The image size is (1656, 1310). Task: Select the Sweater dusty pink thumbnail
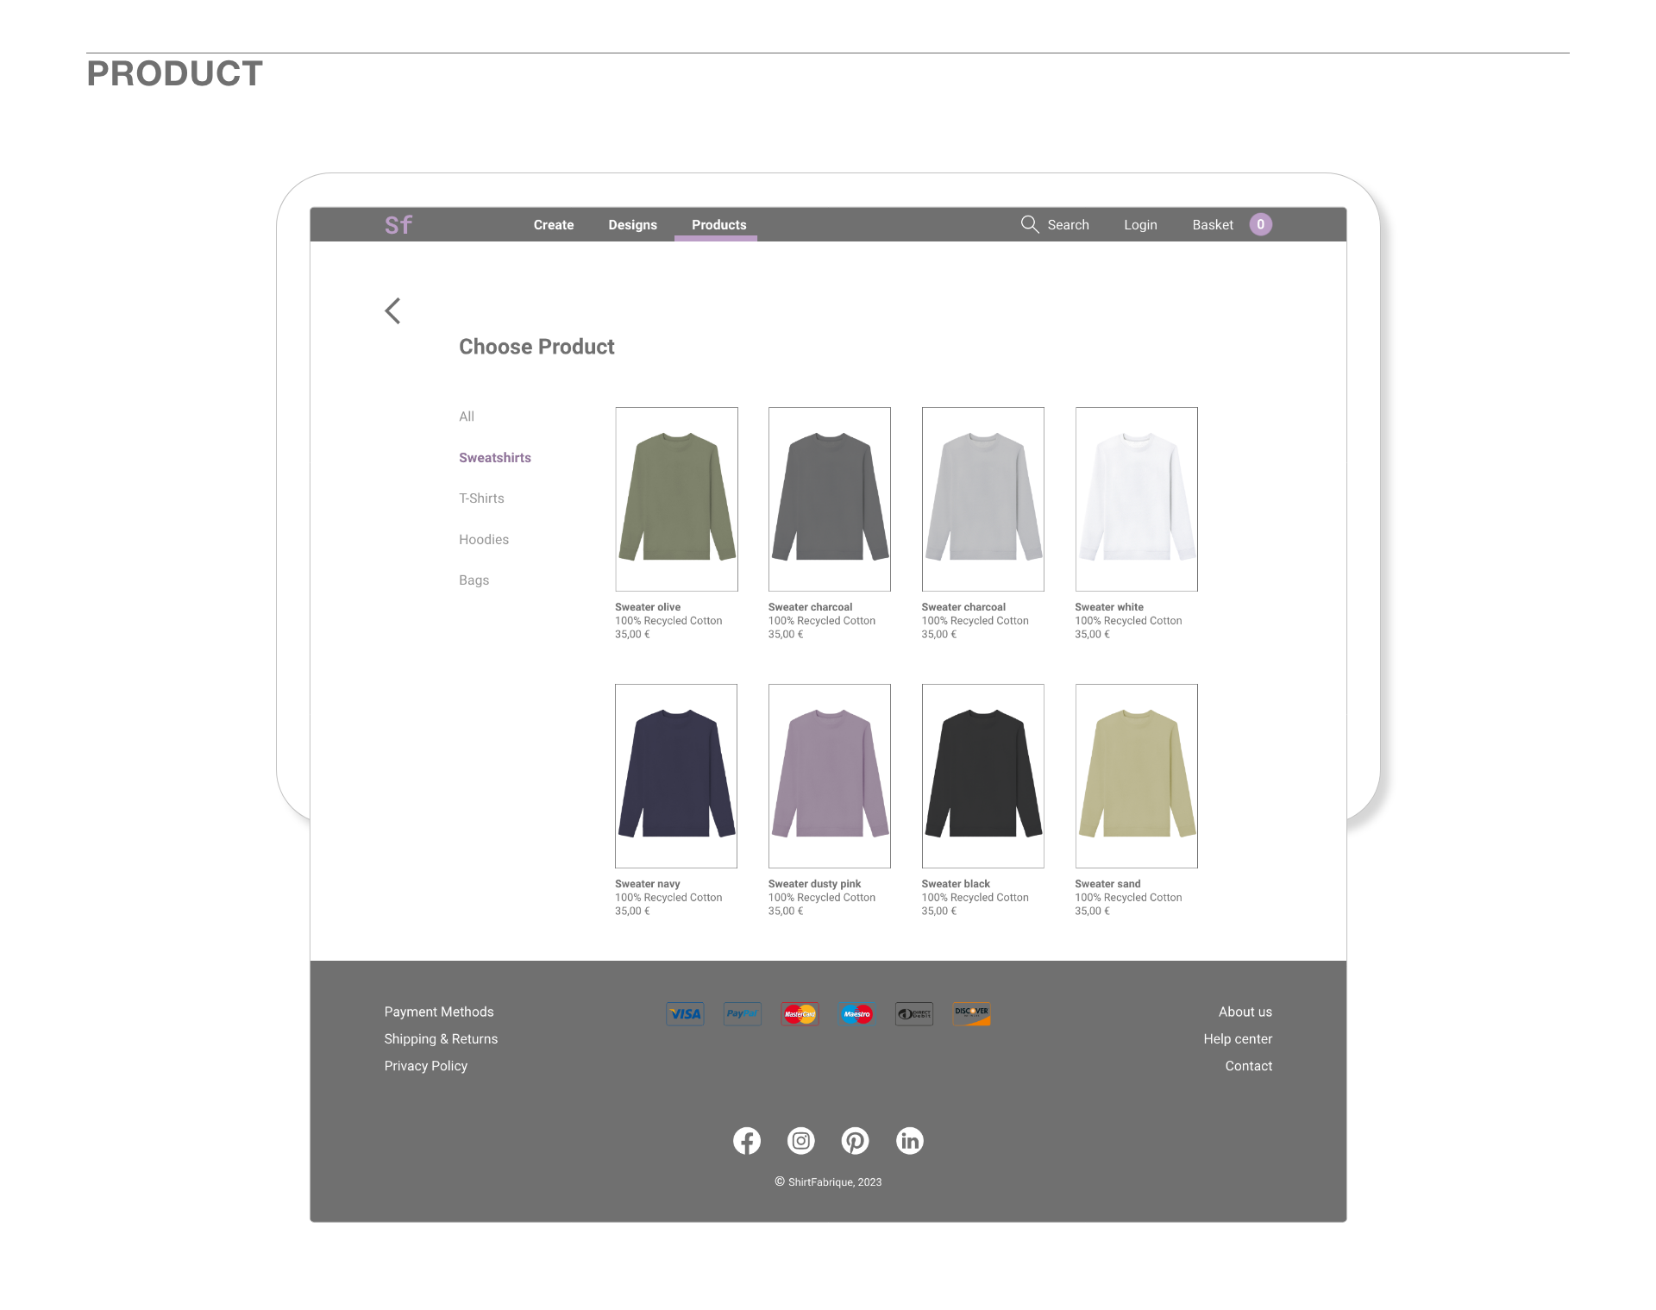pos(829,776)
